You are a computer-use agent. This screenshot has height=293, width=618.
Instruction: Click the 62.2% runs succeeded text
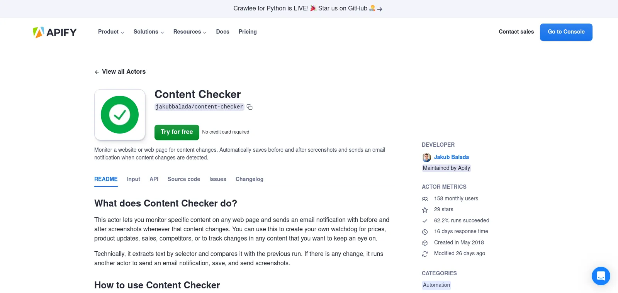click(x=462, y=220)
